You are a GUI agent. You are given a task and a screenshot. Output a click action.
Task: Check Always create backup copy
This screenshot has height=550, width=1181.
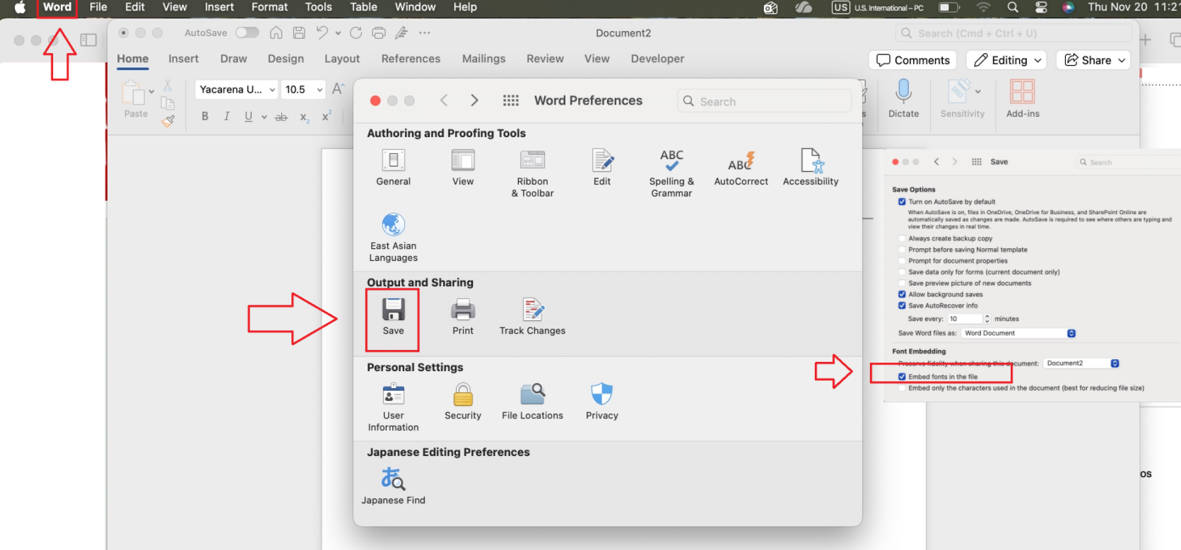click(x=902, y=238)
